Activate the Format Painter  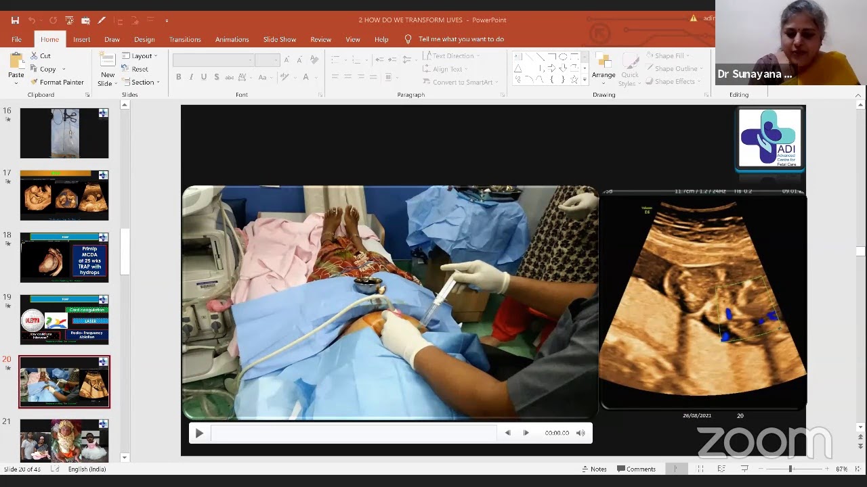(56, 82)
